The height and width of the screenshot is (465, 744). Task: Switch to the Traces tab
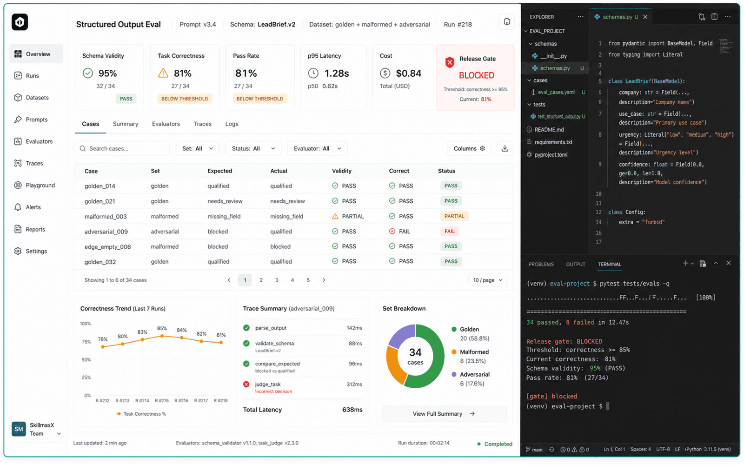203,124
